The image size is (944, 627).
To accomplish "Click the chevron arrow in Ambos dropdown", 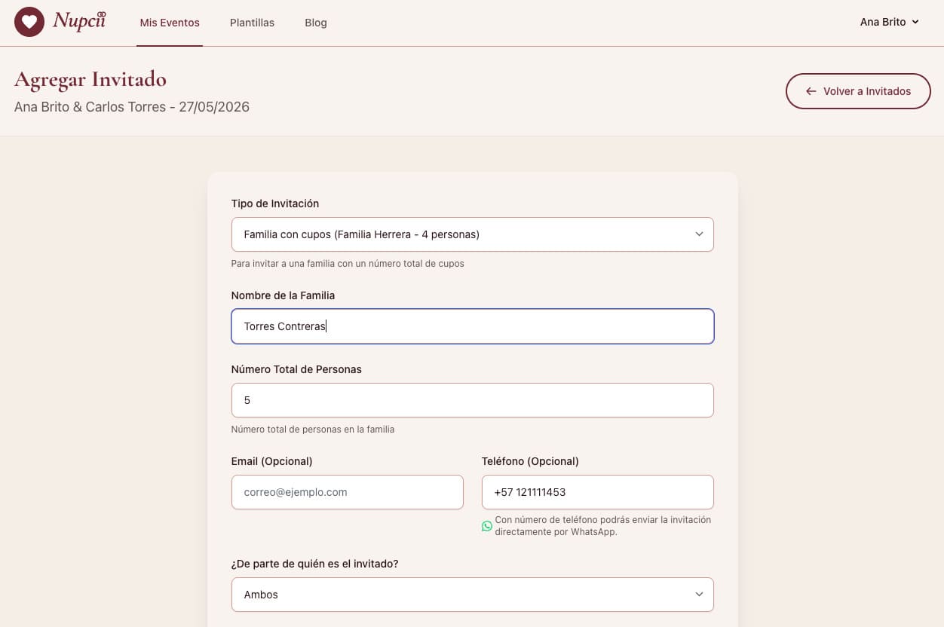I will coord(698,595).
